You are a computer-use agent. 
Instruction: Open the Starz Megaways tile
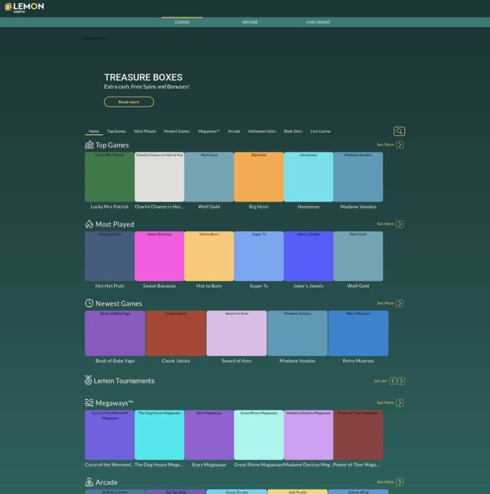click(x=209, y=435)
